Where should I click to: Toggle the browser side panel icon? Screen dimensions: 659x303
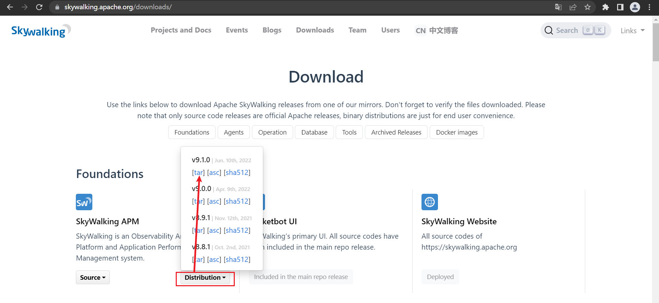coord(620,7)
